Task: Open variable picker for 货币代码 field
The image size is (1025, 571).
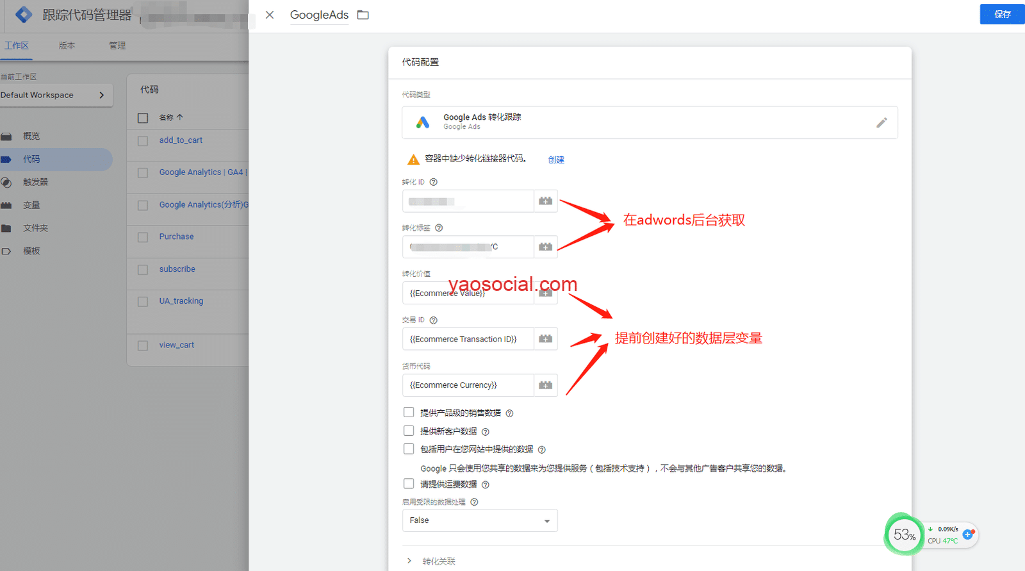Action: 545,385
